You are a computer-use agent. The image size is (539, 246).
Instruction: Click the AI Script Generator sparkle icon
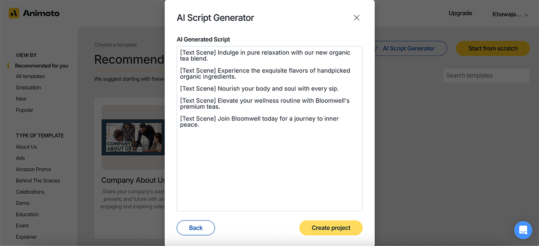(x=376, y=49)
